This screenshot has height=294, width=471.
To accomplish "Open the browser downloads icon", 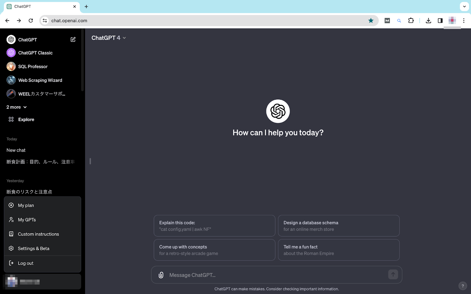I will pos(428,21).
